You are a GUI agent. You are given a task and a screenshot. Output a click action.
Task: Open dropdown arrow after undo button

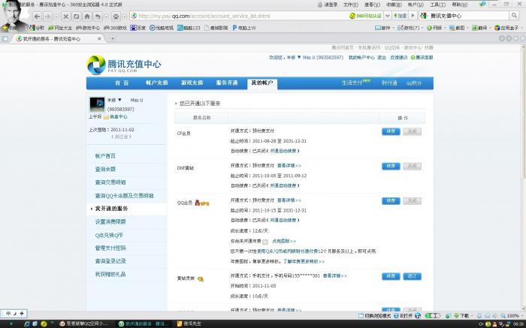tap(106, 16)
